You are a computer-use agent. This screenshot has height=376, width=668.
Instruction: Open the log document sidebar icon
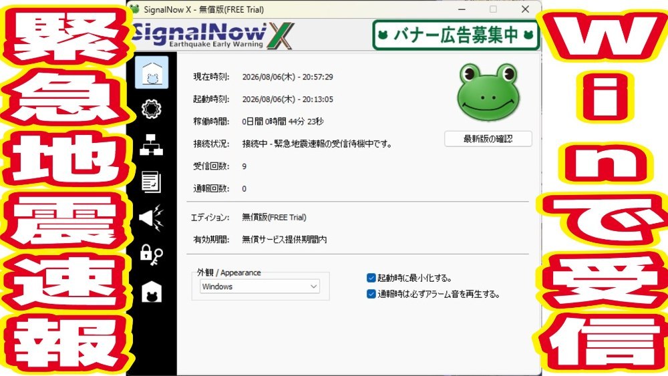click(x=152, y=182)
